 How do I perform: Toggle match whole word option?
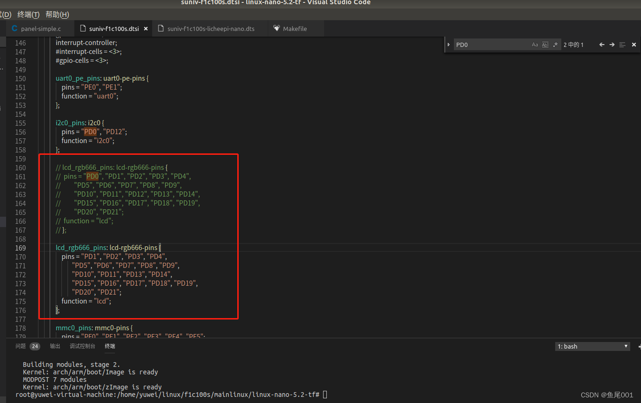pyautogui.click(x=545, y=45)
